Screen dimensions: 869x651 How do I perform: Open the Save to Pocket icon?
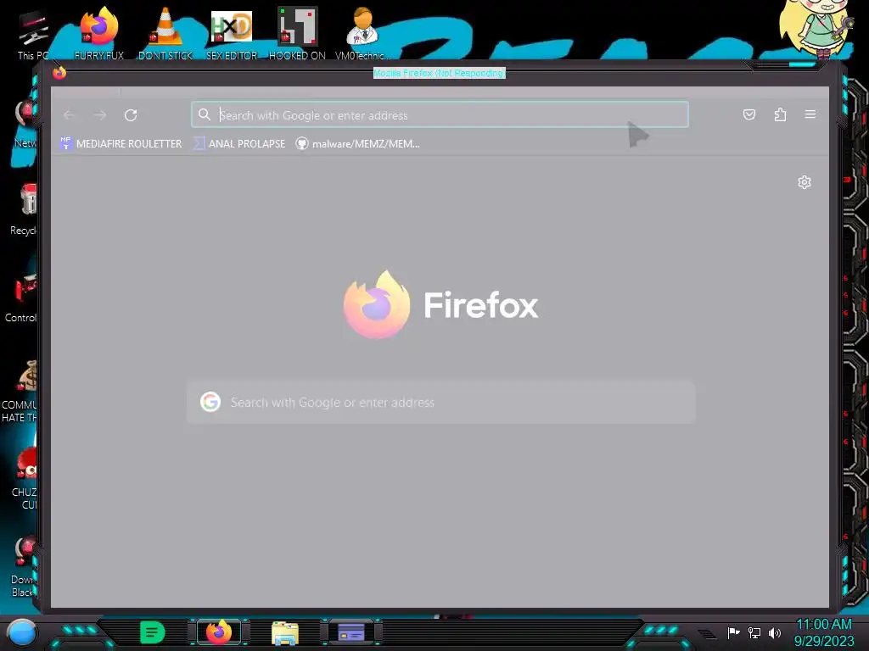point(749,114)
